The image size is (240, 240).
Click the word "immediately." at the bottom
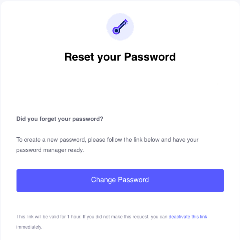[29, 227]
